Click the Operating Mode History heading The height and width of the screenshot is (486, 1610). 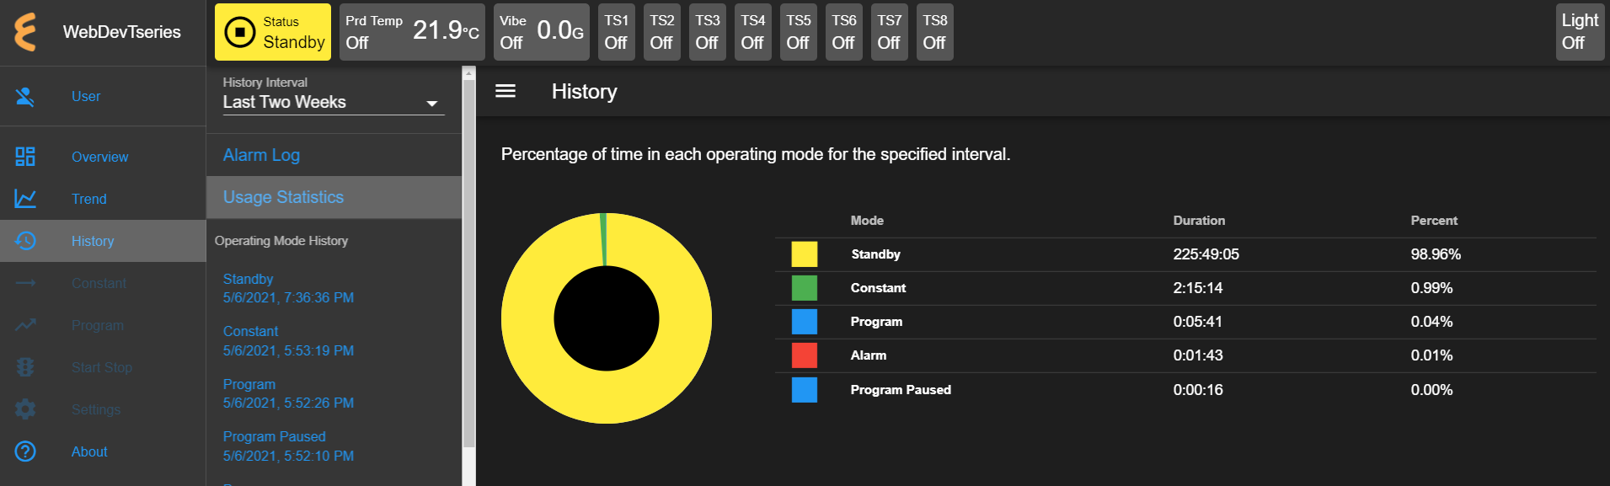281,241
